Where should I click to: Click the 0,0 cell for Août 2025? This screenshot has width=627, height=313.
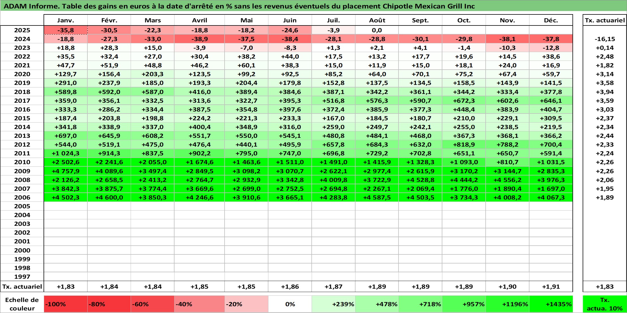click(x=377, y=30)
